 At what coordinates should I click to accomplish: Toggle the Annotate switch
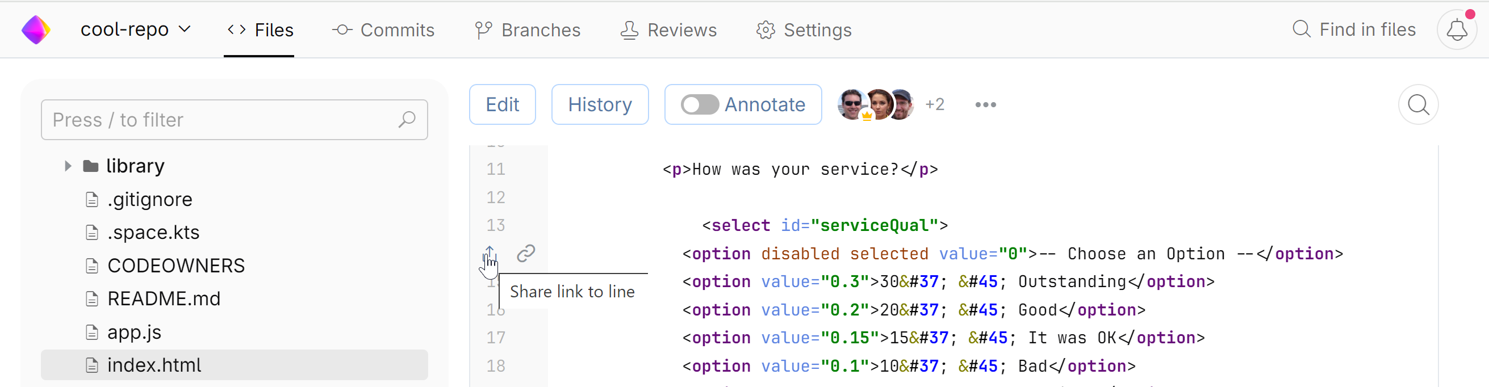click(x=700, y=104)
